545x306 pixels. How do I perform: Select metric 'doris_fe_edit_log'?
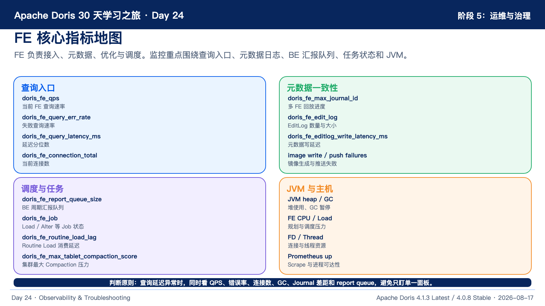(312, 117)
